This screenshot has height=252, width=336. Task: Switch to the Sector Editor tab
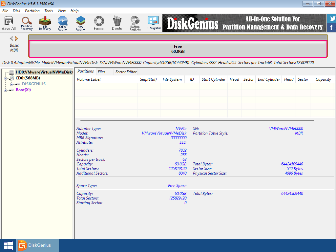tap(126, 72)
